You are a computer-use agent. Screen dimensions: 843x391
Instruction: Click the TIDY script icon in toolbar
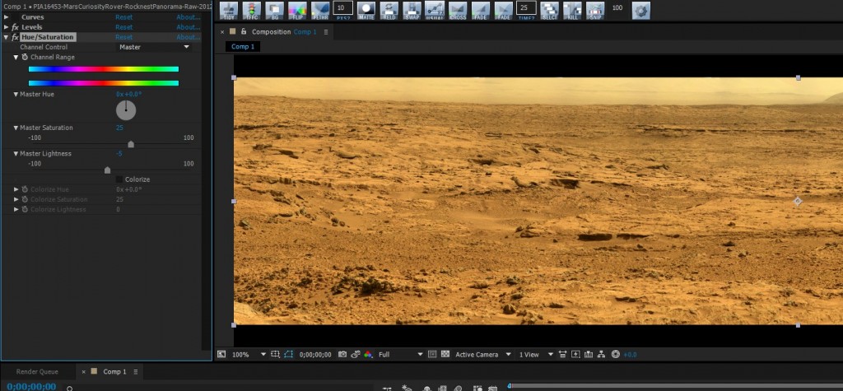(x=228, y=10)
